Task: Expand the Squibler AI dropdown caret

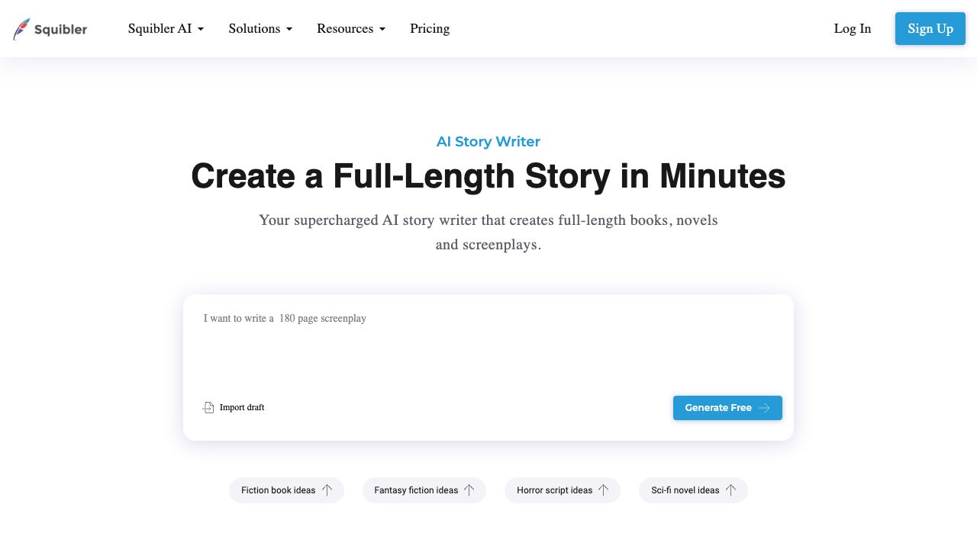Action: pyautogui.click(x=201, y=29)
